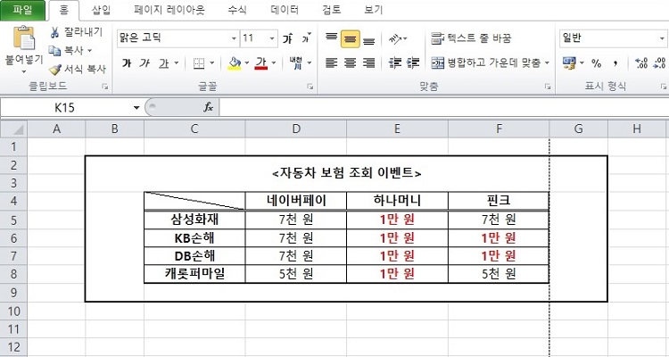Toggle middle vertical alignment

coord(350,39)
